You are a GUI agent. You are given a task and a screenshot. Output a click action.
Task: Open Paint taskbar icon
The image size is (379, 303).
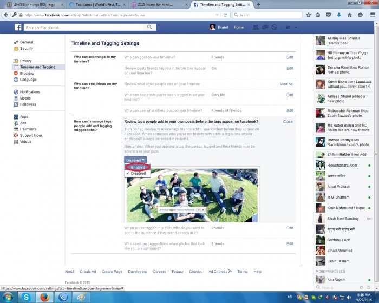pyautogui.click(x=81, y=297)
